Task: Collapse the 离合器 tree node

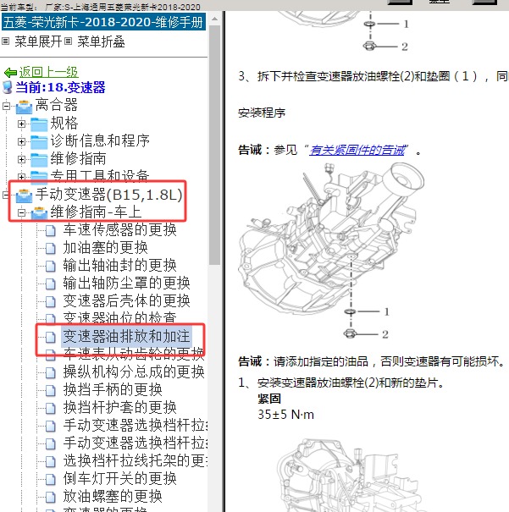Action: 6,106
